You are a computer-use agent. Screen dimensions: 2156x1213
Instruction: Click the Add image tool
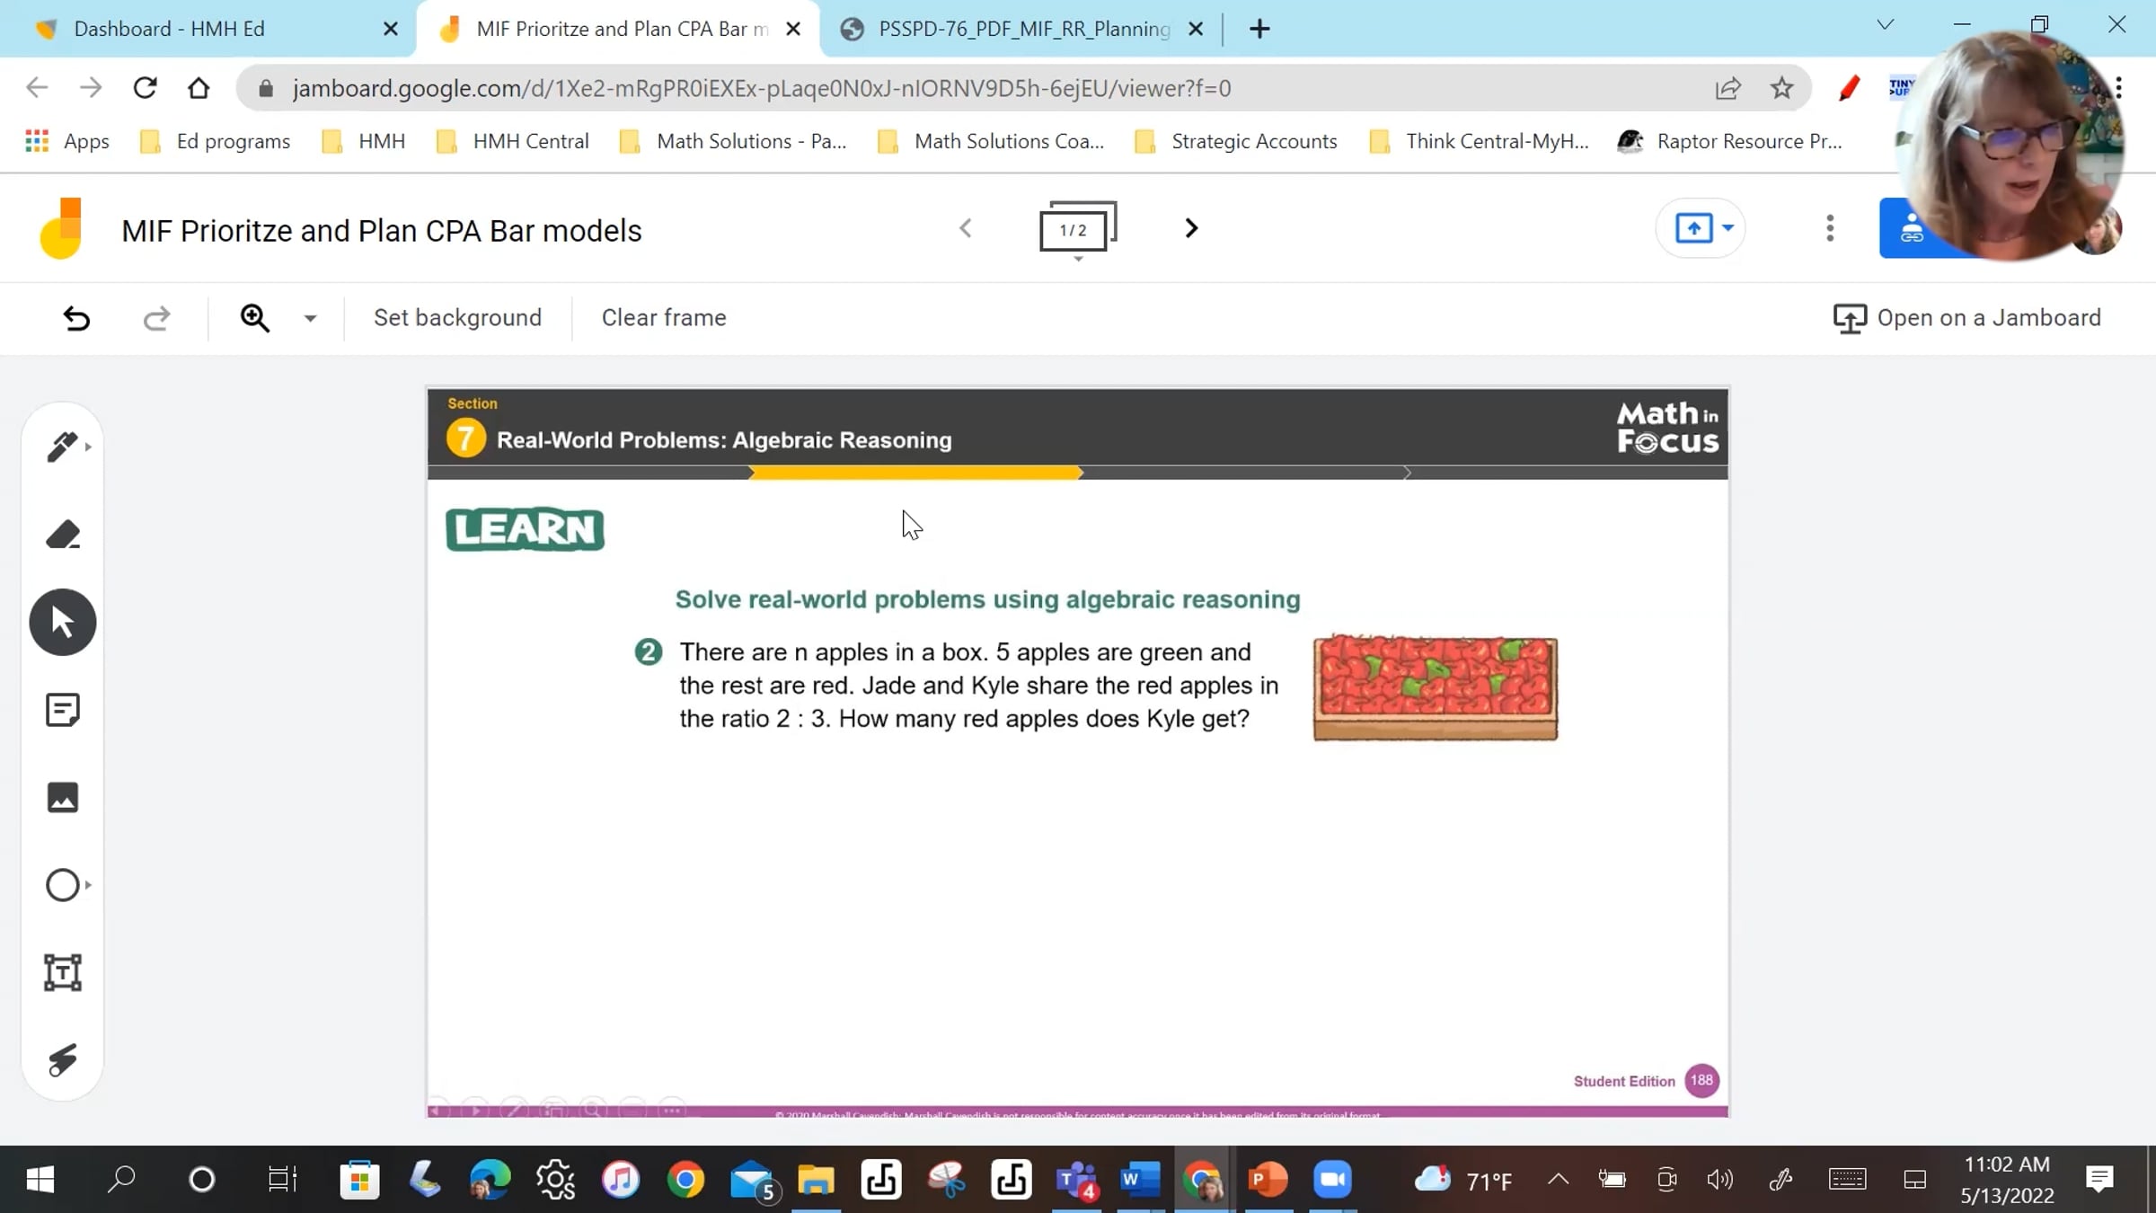click(x=62, y=797)
